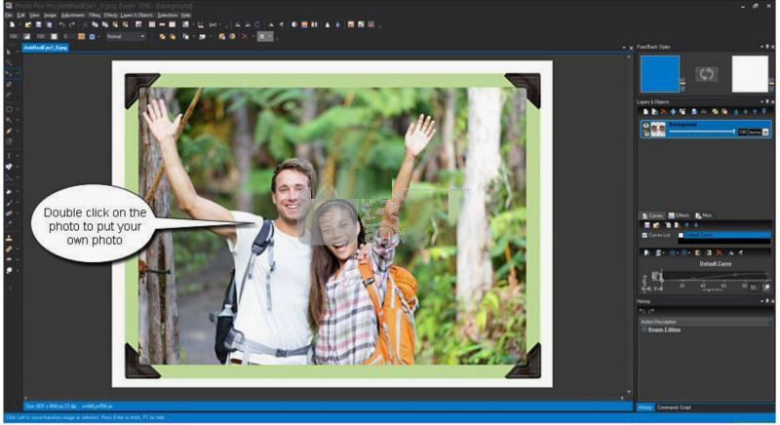Image resolution: width=780 pixels, height=425 pixels.
Task: Switch to the Misc tab
Action: point(704,215)
